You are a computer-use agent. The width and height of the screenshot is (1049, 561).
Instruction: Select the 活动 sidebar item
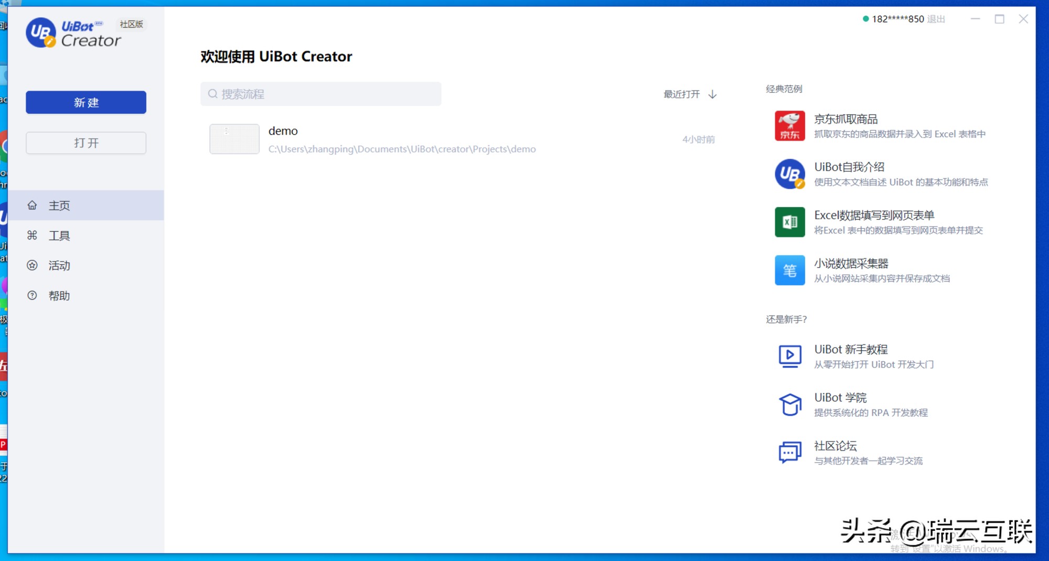[86, 265]
